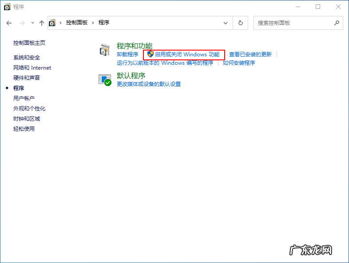Select 程序 in the address breadcrumb
Viewport: 349px width, 263px height.
coord(104,23)
